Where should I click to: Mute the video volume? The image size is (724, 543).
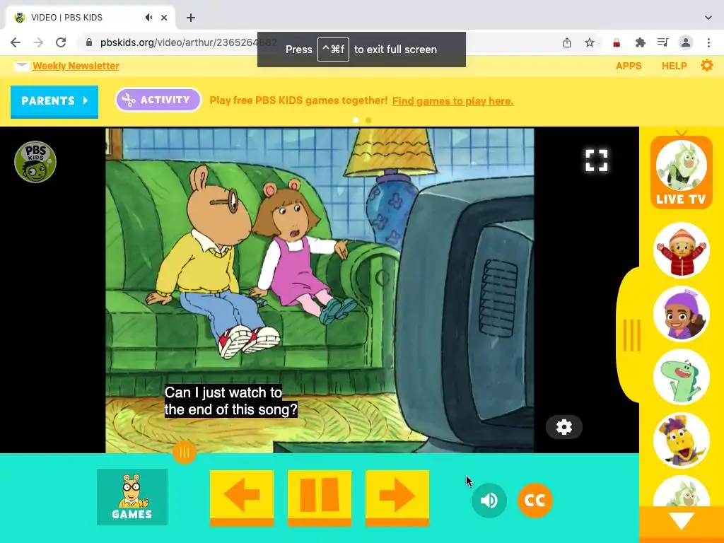489,500
